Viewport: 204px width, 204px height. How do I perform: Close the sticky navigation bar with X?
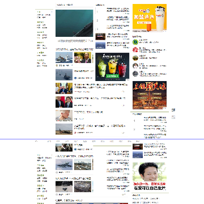click(157, 141)
